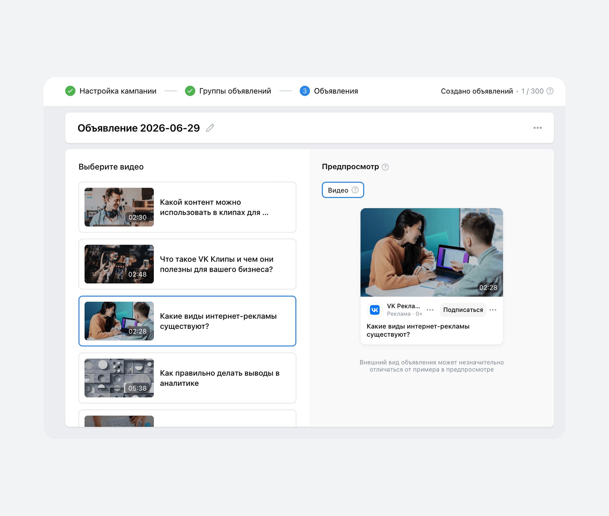
Task: Click the 02:48 crowd video thumbnail
Action: point(119,264)
